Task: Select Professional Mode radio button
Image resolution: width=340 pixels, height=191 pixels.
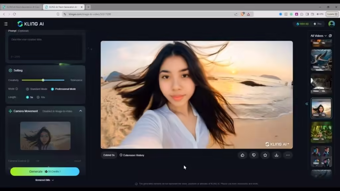Action: pyautogui.click(x=52, y=89)
